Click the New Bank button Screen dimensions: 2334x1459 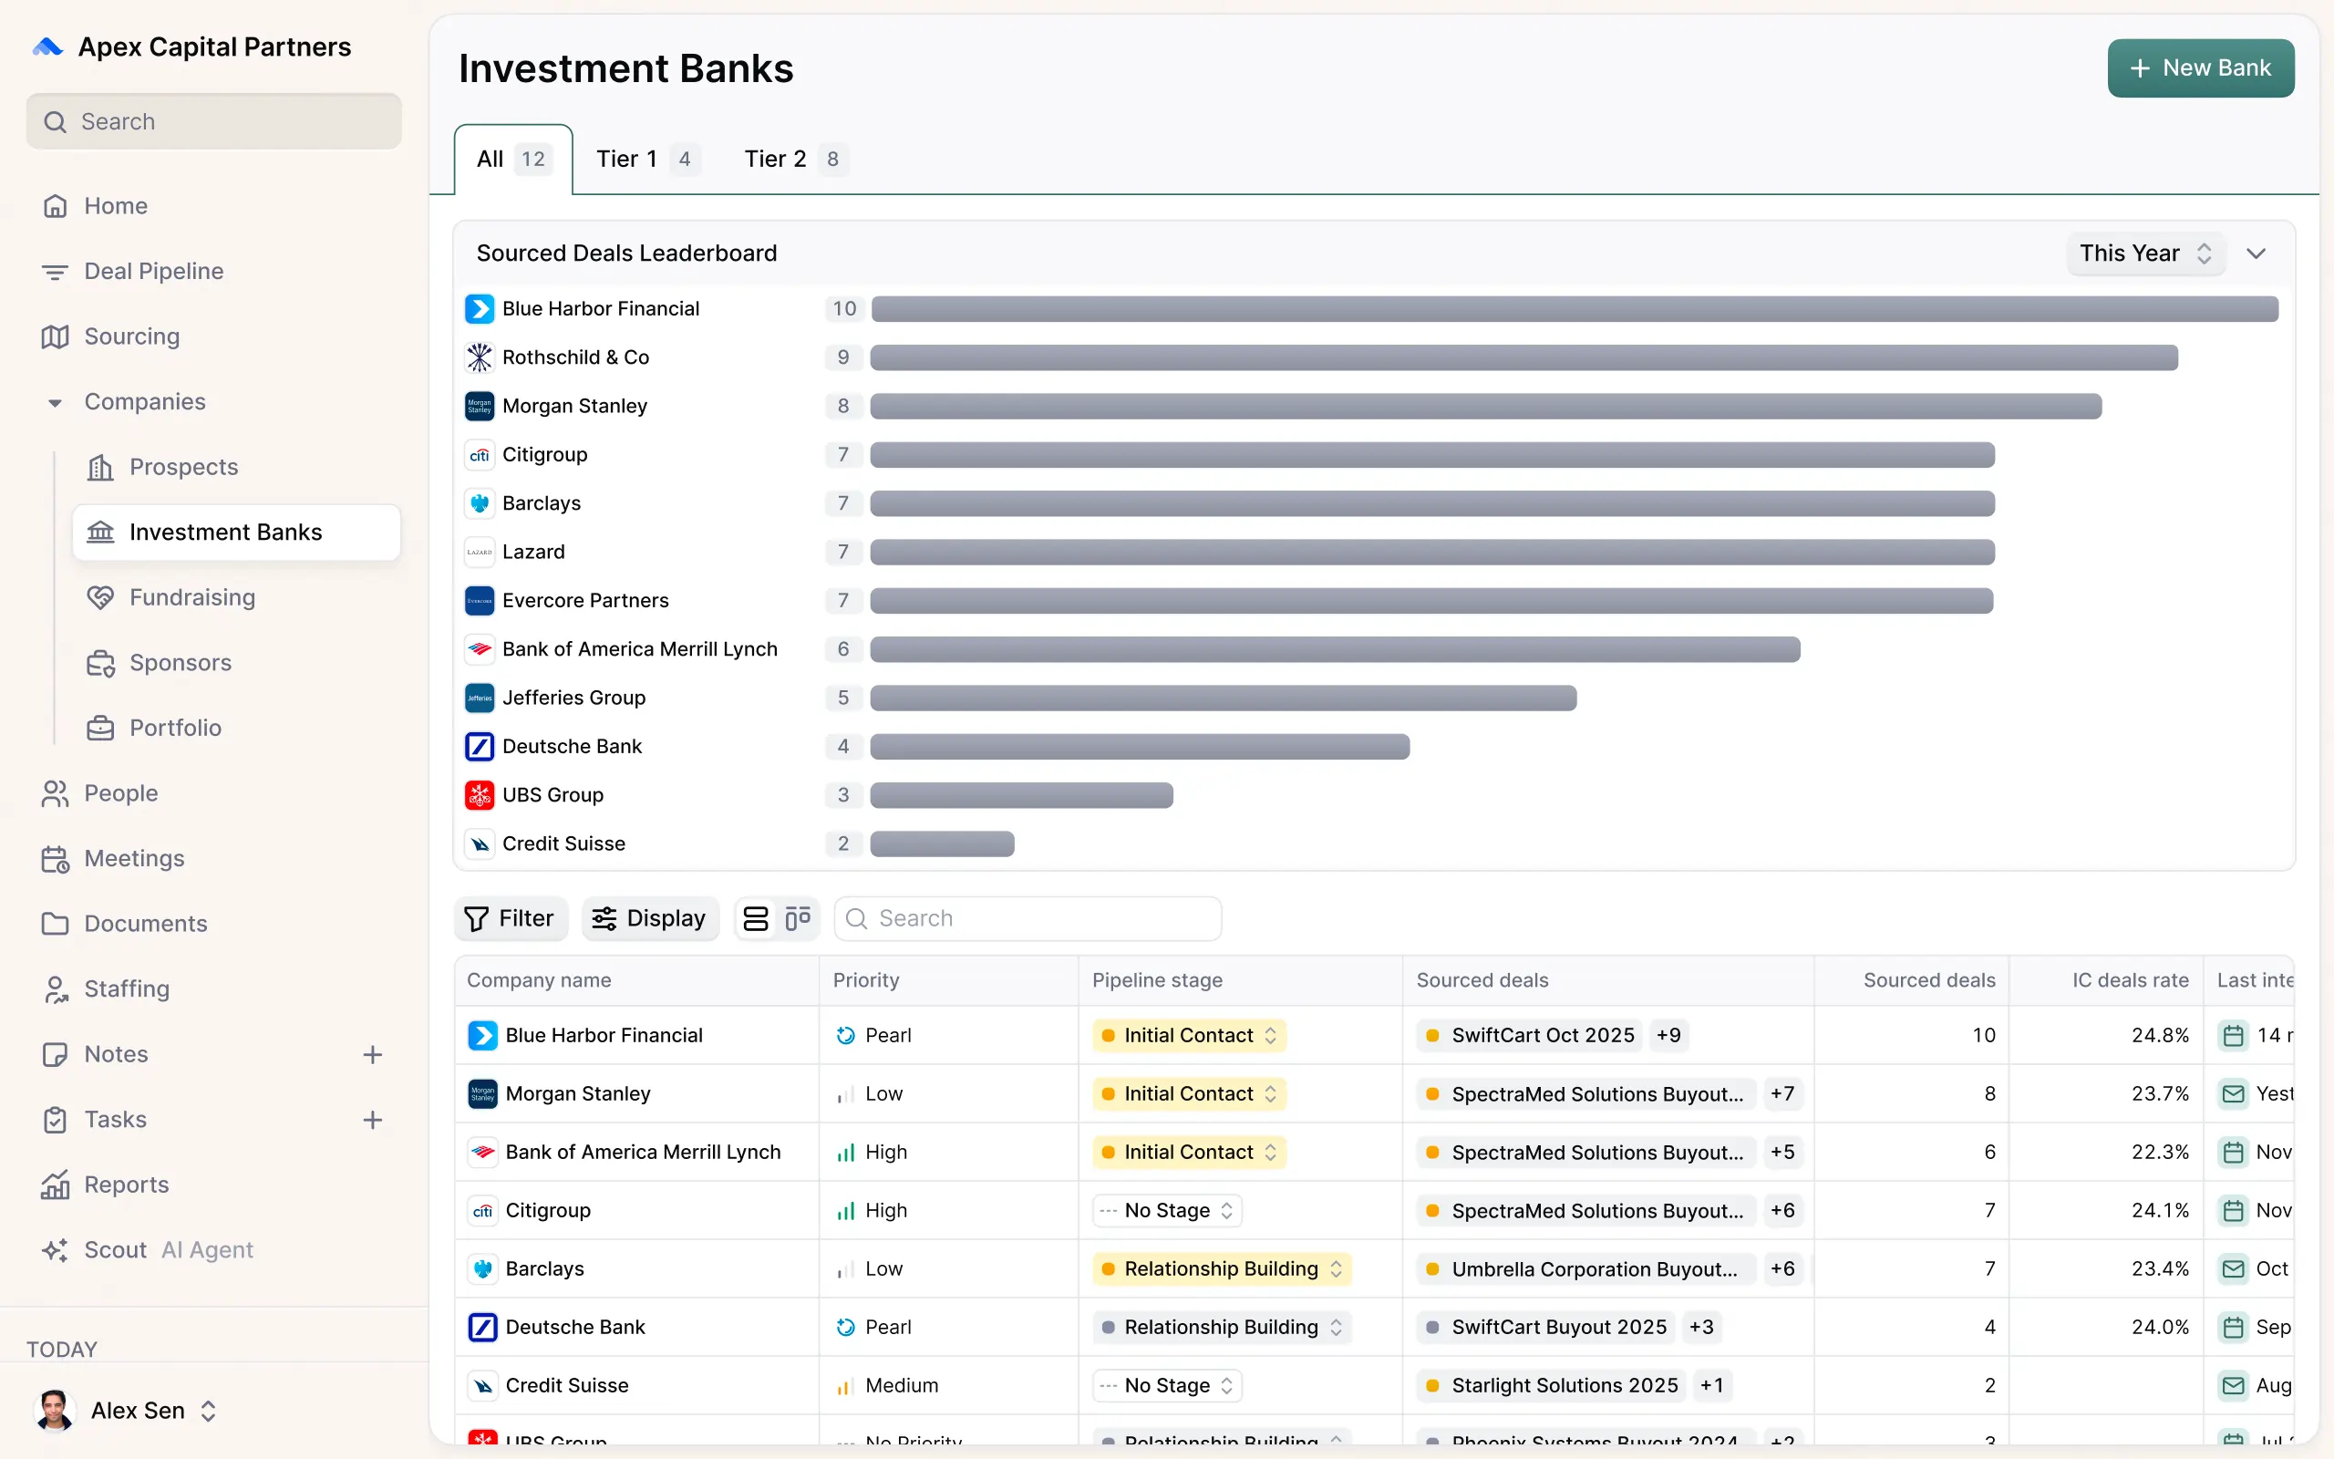tap(2201, 68)
